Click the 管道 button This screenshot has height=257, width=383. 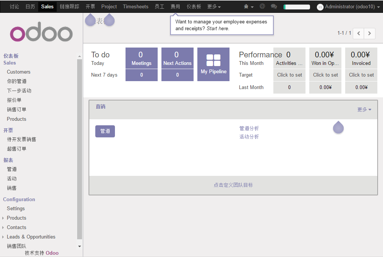point(105,131)
